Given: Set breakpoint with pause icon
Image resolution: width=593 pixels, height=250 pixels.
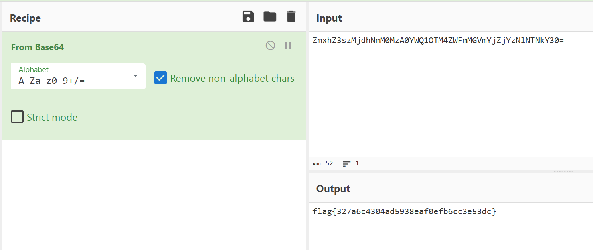Looking at the screenshot, I should tap(288, 45).
